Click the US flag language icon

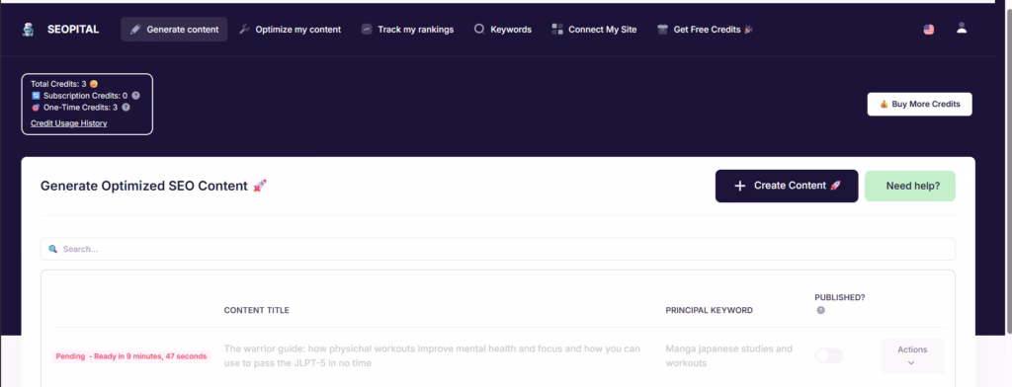click(x=929, y=30)
